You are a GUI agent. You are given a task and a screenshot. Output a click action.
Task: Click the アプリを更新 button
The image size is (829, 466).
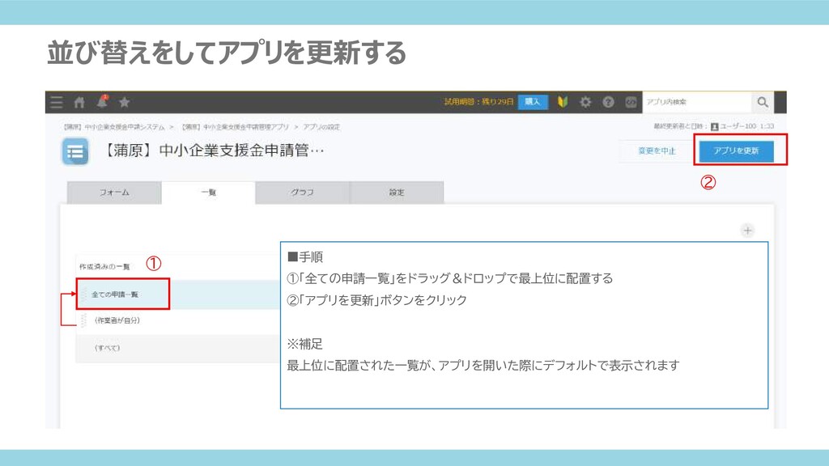pyautogui.click(x=737, y=151)
